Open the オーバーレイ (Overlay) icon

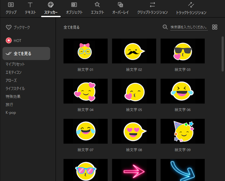(x=120, y=5)
